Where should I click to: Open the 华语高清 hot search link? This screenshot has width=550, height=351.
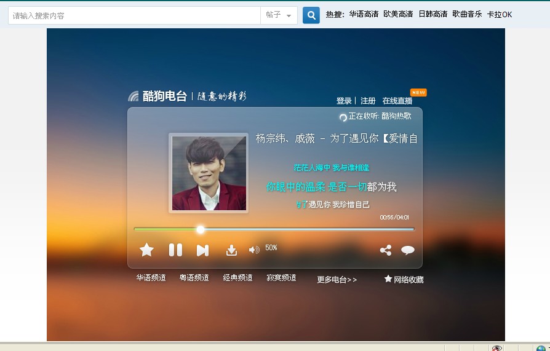point(364,14)
